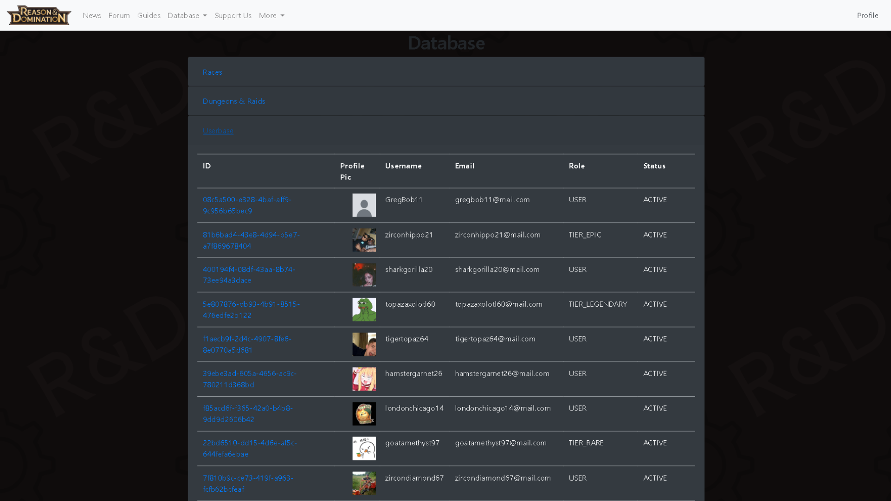This screenshot has width=891, height=501.
Task: Click the Reason & Domination logo
Action: [39, 15]
